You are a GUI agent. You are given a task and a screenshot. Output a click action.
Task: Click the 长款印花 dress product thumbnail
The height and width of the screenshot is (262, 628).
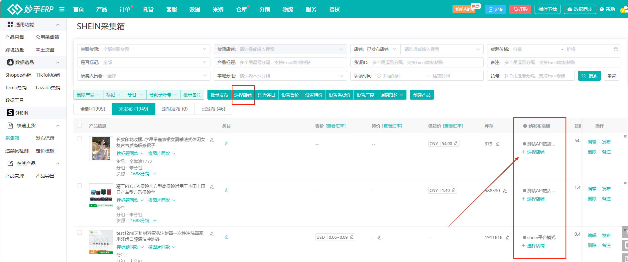coord(101,148)
